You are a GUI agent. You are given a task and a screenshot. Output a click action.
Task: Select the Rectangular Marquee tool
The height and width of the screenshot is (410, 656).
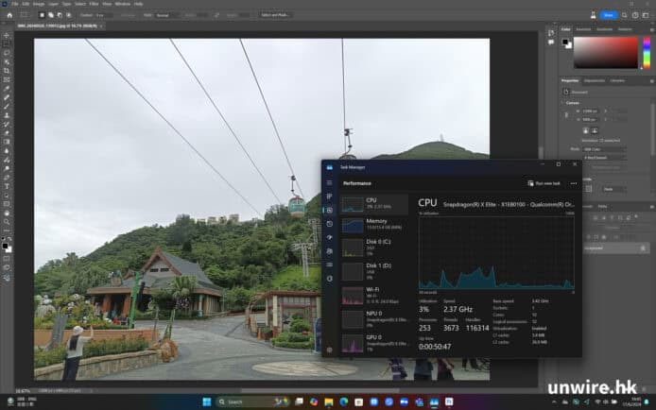[x=7, y=43]
